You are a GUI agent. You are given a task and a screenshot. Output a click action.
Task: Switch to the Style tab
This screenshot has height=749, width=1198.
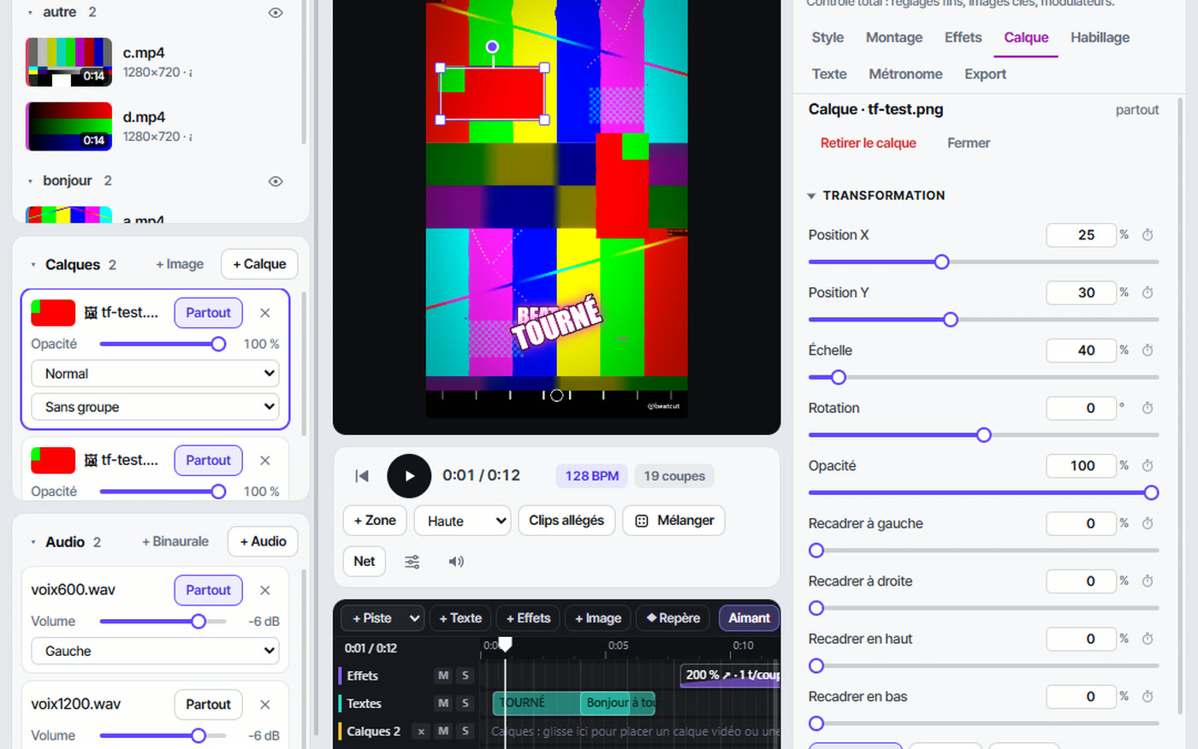[827, 38]
